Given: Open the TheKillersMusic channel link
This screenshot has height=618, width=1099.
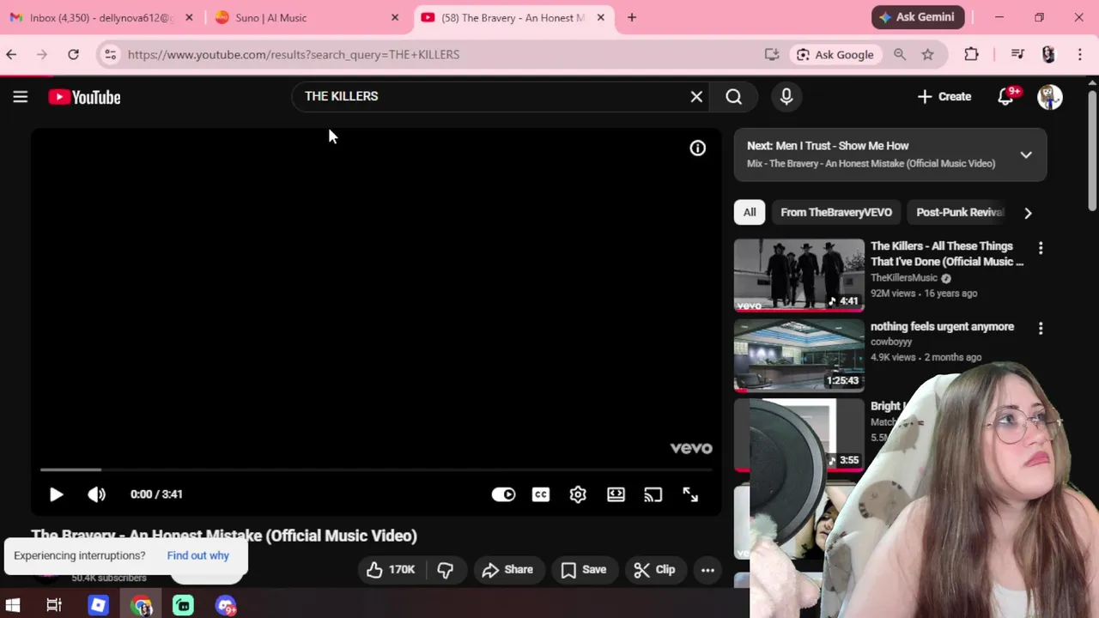Looking at the screenshot, I should click(x=904, y=278).
